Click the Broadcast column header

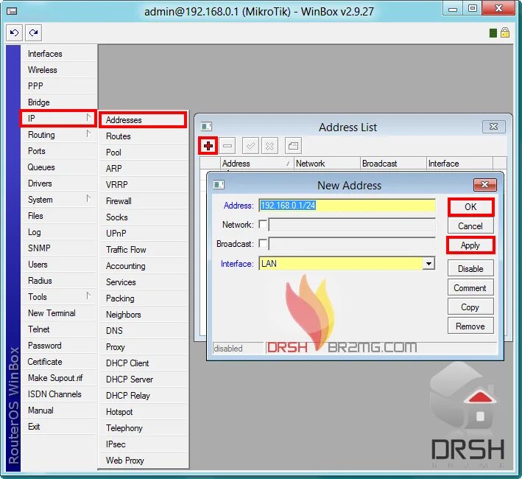coord(393,164)
